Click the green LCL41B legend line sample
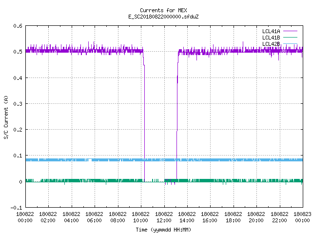312x234 pixels. (290, 38)
